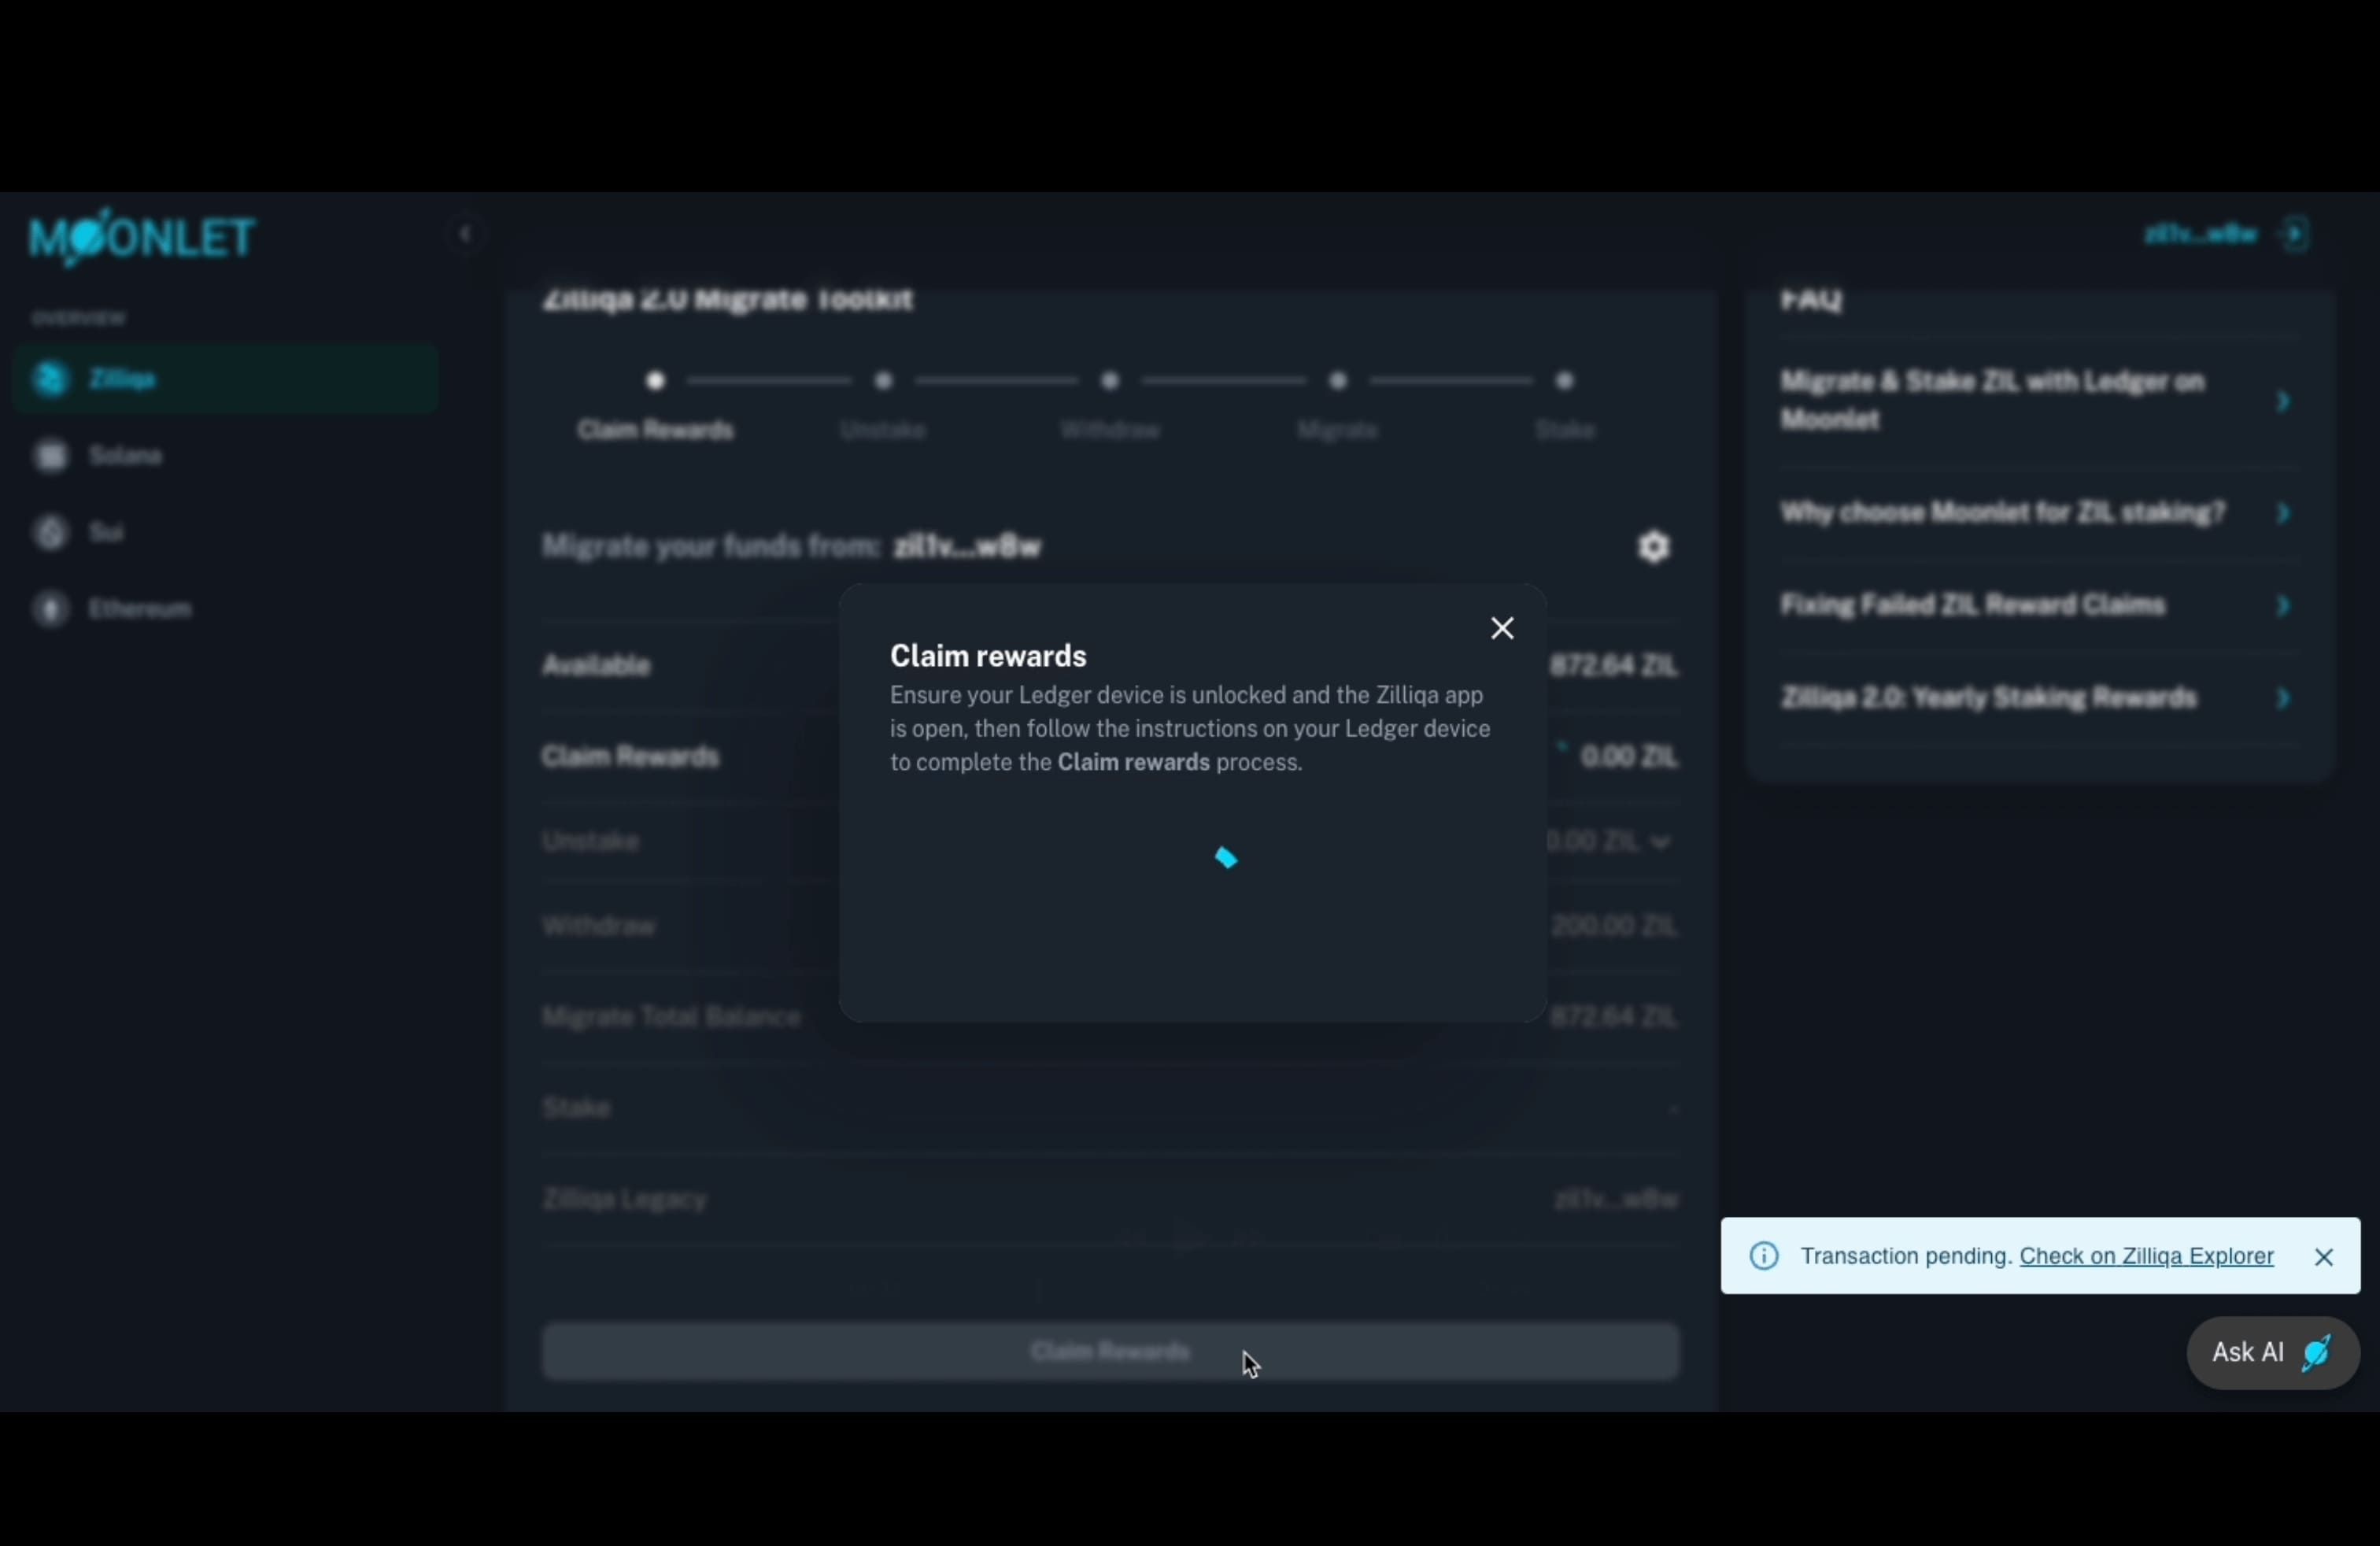Expand chevron beside Fixing Failed ZIL FAQ

2283,606
